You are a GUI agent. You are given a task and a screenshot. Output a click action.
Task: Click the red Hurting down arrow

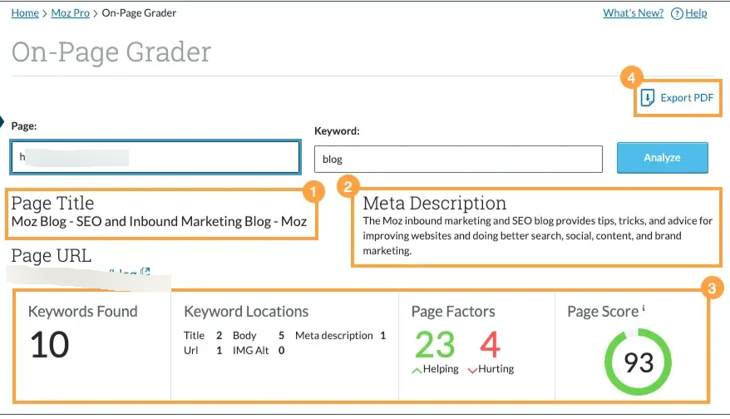(473, 370)
